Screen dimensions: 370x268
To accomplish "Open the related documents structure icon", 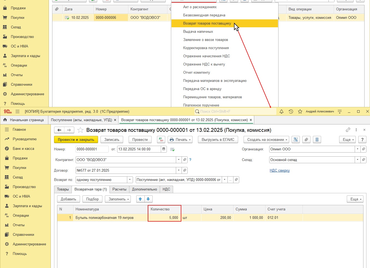I will pyautogui.click(x=295, y=139).
